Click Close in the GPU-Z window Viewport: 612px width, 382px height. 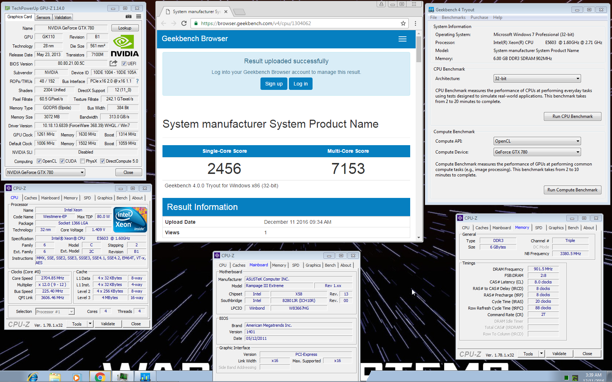click(x=128, y=172)
